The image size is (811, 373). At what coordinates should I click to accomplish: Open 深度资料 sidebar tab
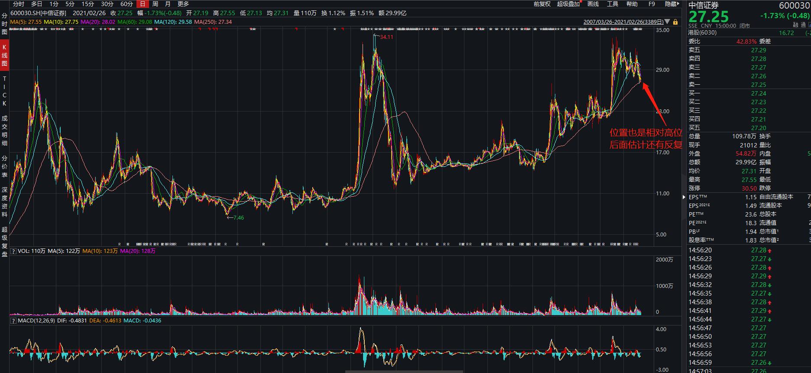pyautogui.click(x=4, y=202)
